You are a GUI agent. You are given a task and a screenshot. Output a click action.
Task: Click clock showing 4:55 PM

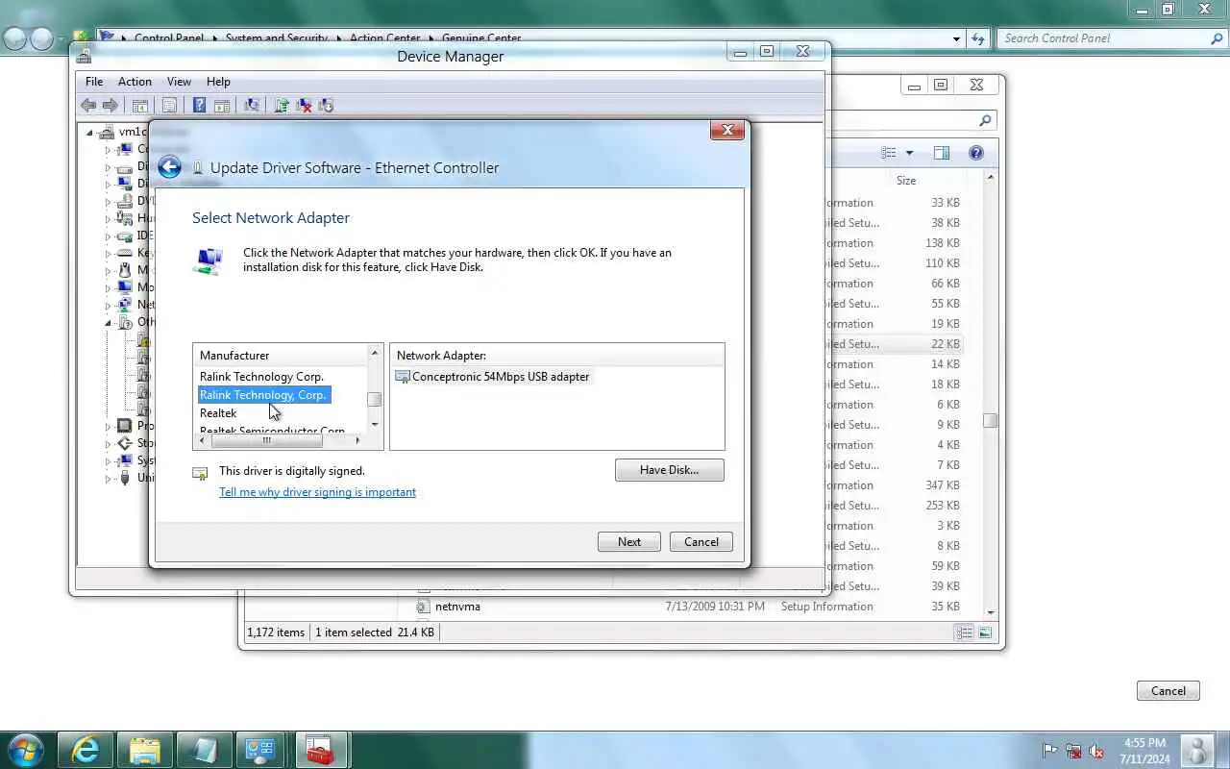click(1144, 743)
